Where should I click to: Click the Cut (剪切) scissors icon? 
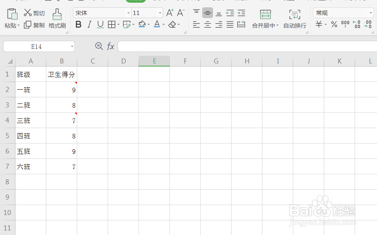pyautogui.click(x=28, y=13)
